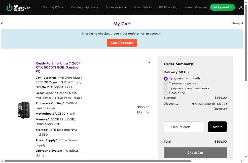248x163 pixels.
Task: Click the No Compromise Gaming logo
Action: tap(18, 8)
